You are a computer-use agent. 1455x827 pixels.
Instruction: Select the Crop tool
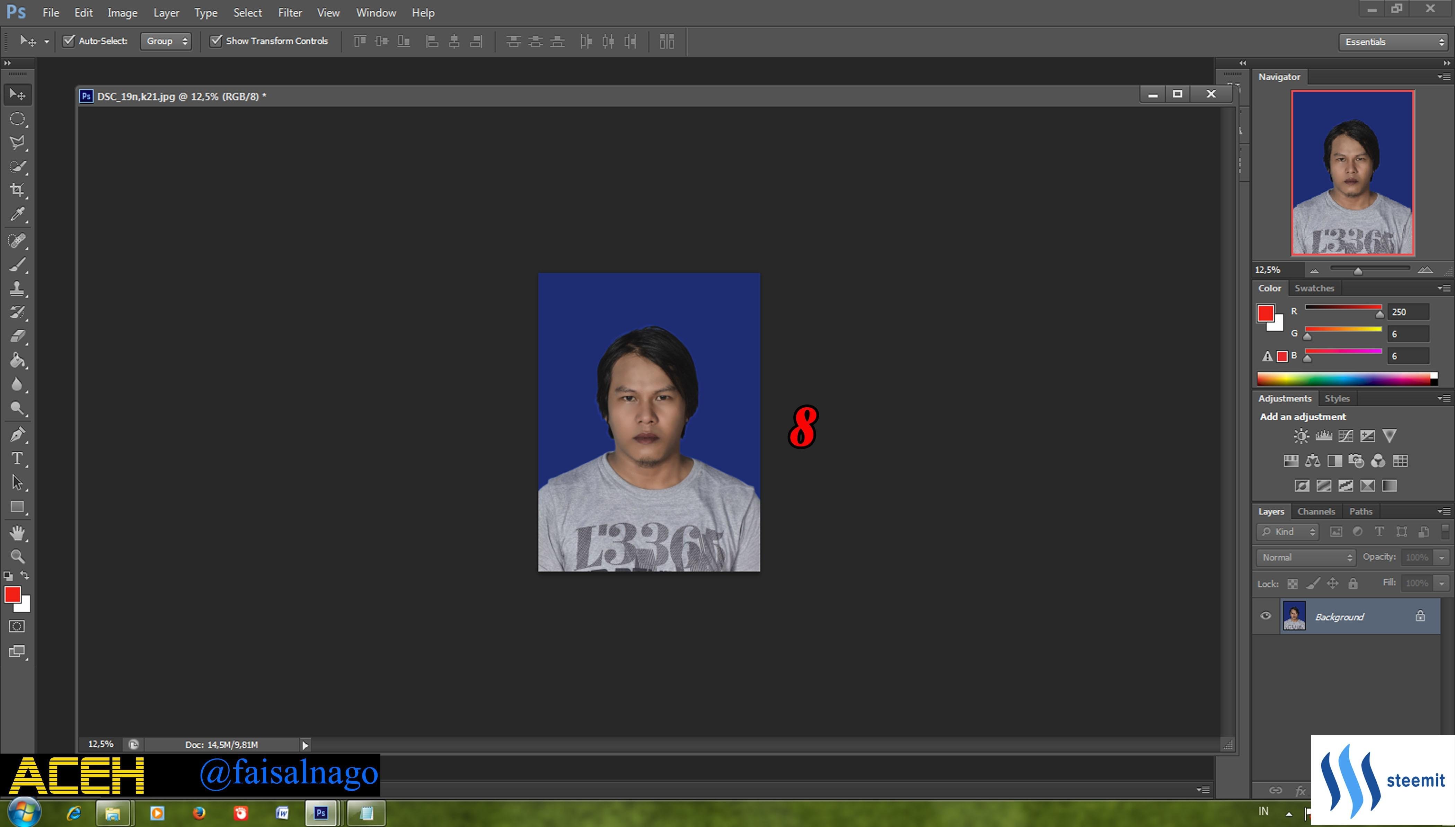point(17,190)
